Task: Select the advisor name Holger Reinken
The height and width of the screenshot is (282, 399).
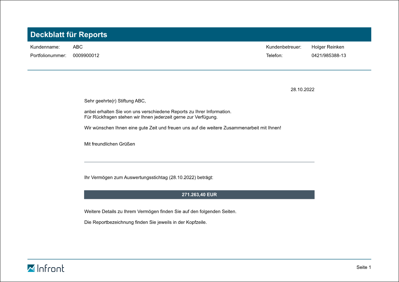Action: point(328,47)
